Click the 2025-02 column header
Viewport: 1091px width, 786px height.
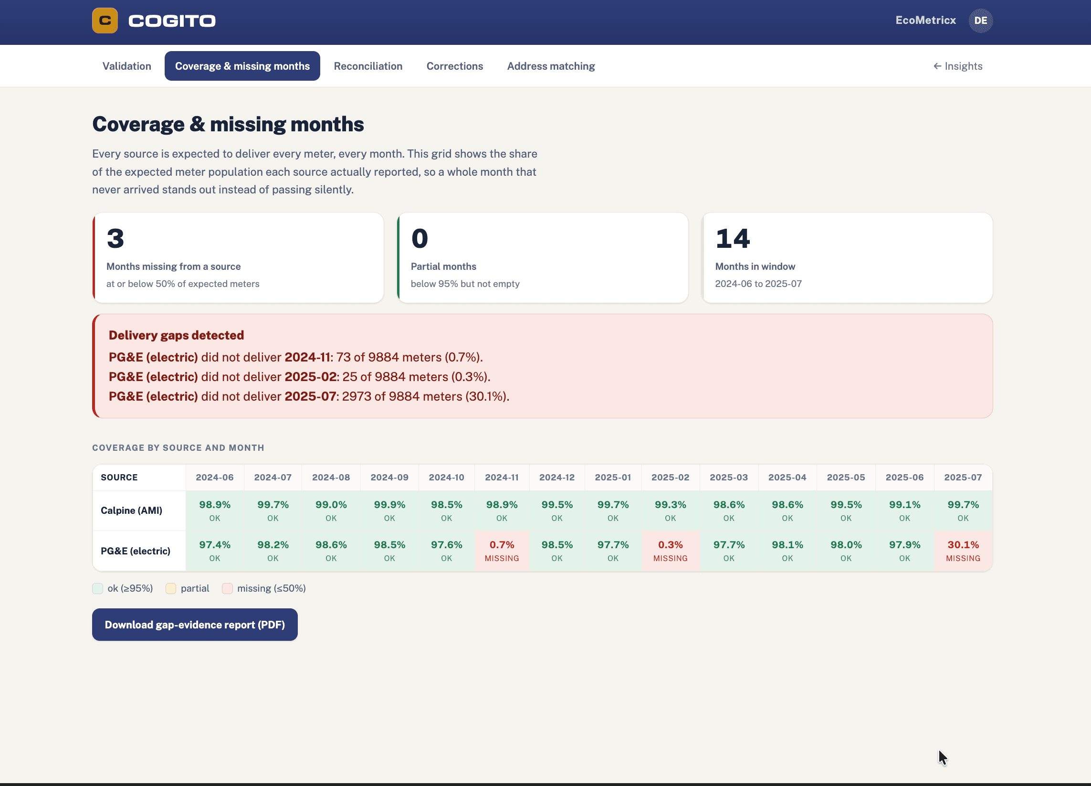tap(670, 477)
